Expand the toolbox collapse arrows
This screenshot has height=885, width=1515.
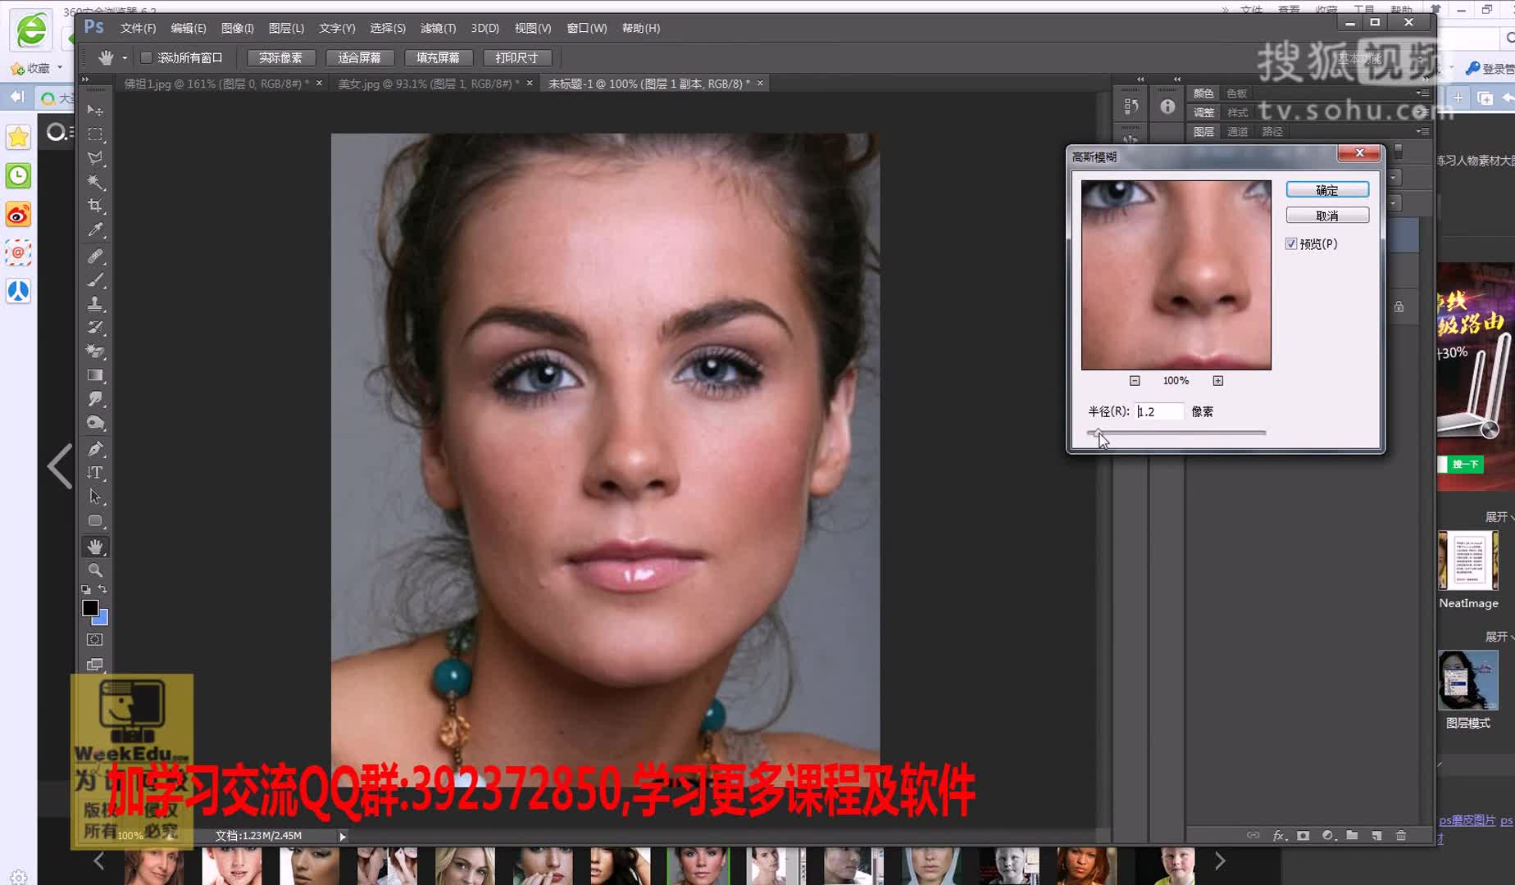coord(84,79)
